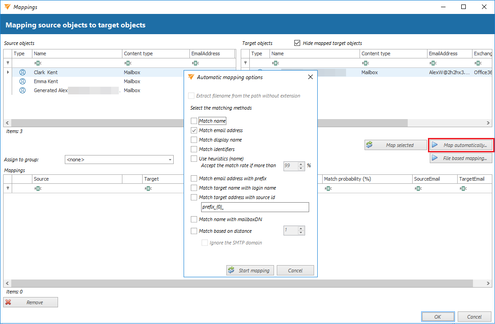This screenshot has width=495, height=324.
Task: Sort by Match probability (%) column header
Action: 347,179
